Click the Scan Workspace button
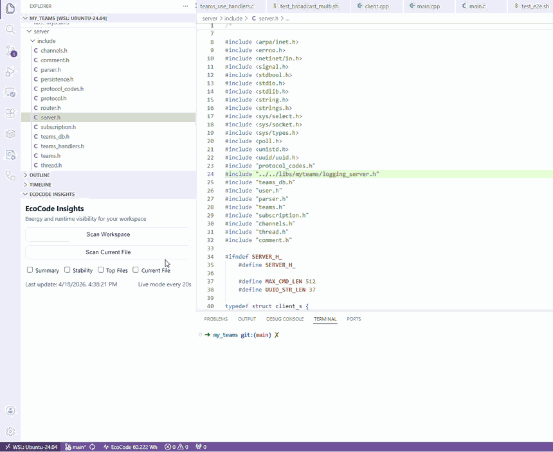Viewport: 553px width, 452px height. [x=108, y=234]
